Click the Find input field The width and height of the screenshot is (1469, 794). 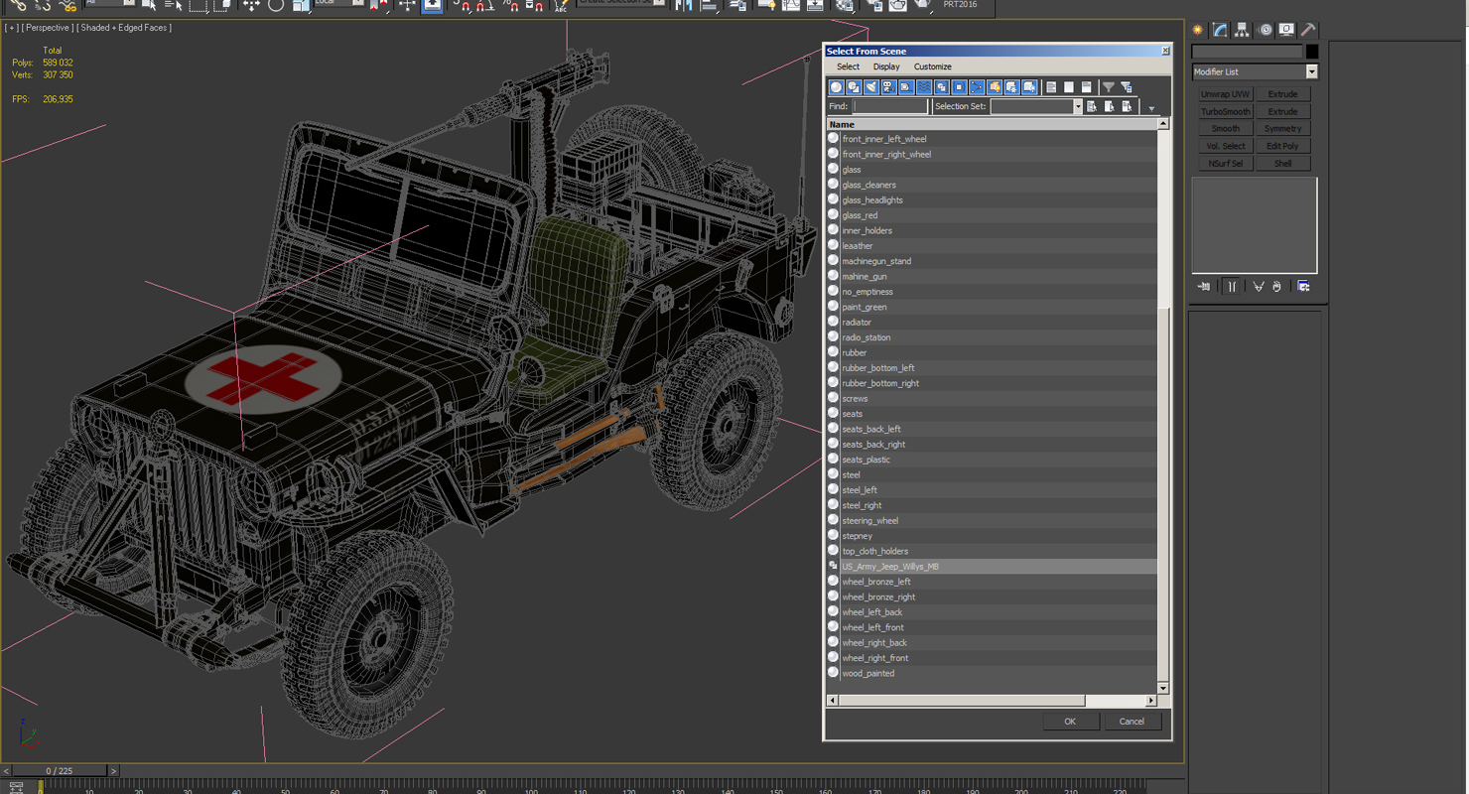(x=890, y=106)
